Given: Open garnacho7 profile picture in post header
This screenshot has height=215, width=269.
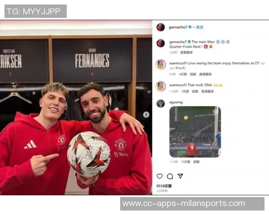Looking at the screenshot, I should (x=161, y=27).
